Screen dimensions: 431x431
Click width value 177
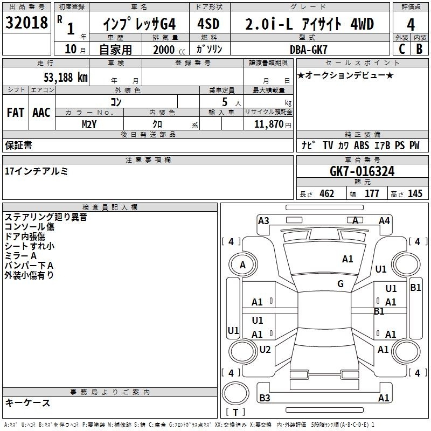[372, 194]
